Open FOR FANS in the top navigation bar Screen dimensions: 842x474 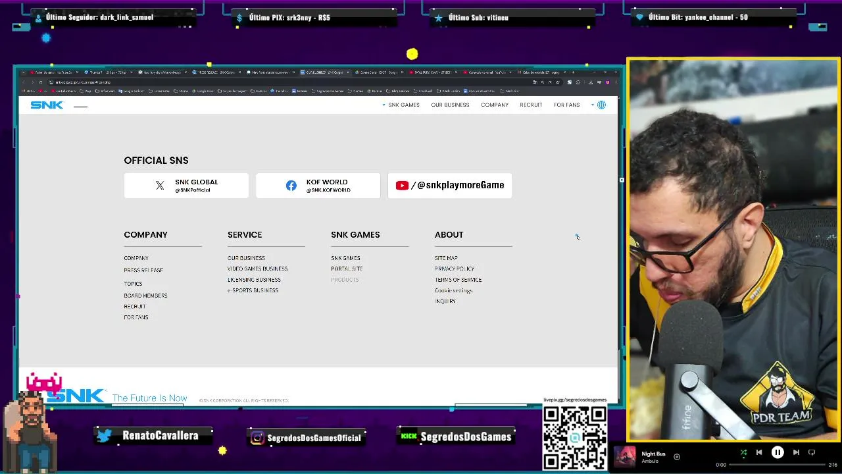566,105
